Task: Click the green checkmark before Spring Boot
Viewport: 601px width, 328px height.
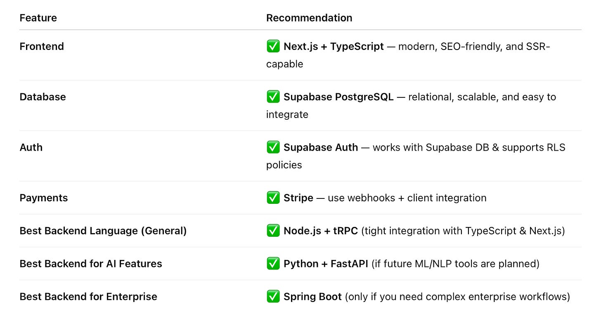Action: (273, 297)
